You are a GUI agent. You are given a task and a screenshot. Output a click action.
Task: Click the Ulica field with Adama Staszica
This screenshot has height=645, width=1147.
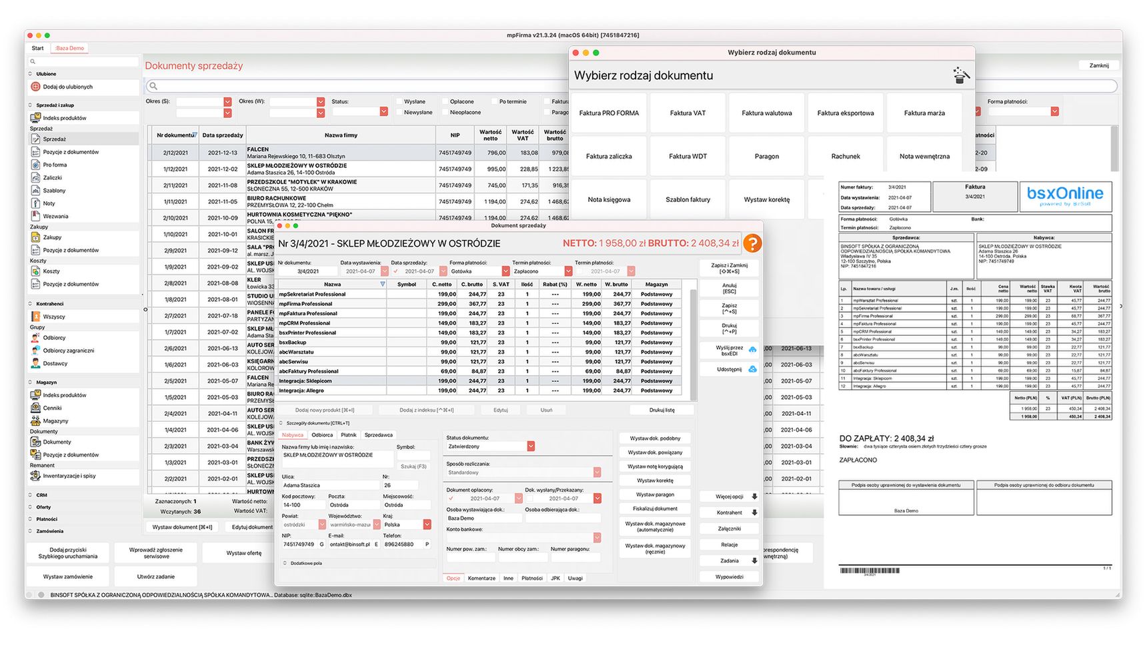point(330,486)
